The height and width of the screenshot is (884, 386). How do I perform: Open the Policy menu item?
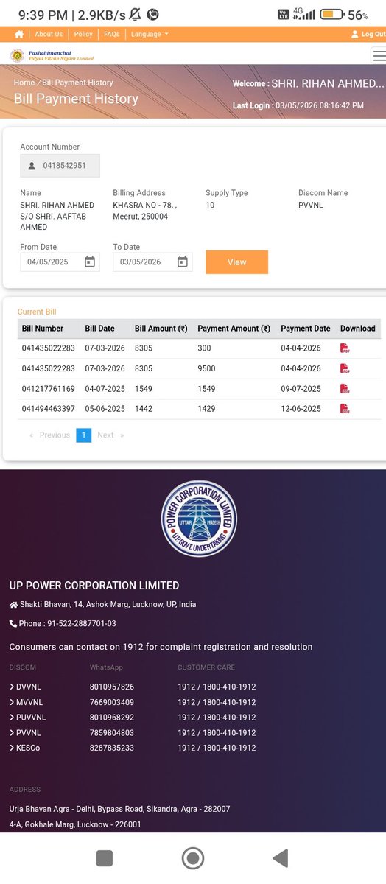83,35
